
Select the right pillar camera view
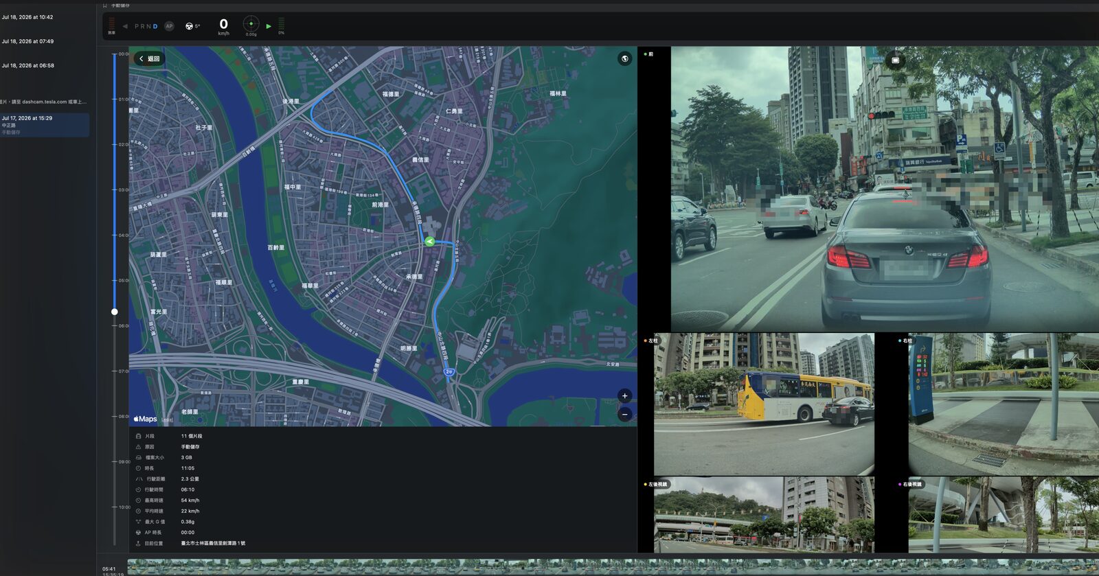(1004, 404)
